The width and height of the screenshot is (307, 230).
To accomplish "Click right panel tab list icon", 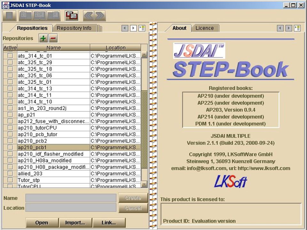I will click(297, 28).
